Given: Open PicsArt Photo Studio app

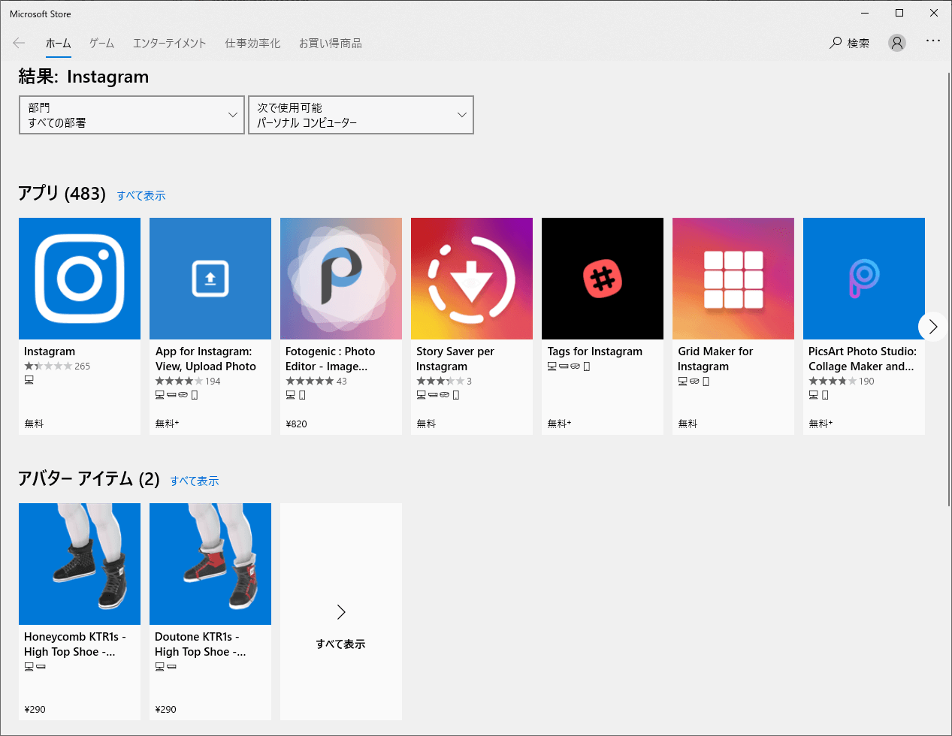Looking at the screenshot, I should click(863, 278).
